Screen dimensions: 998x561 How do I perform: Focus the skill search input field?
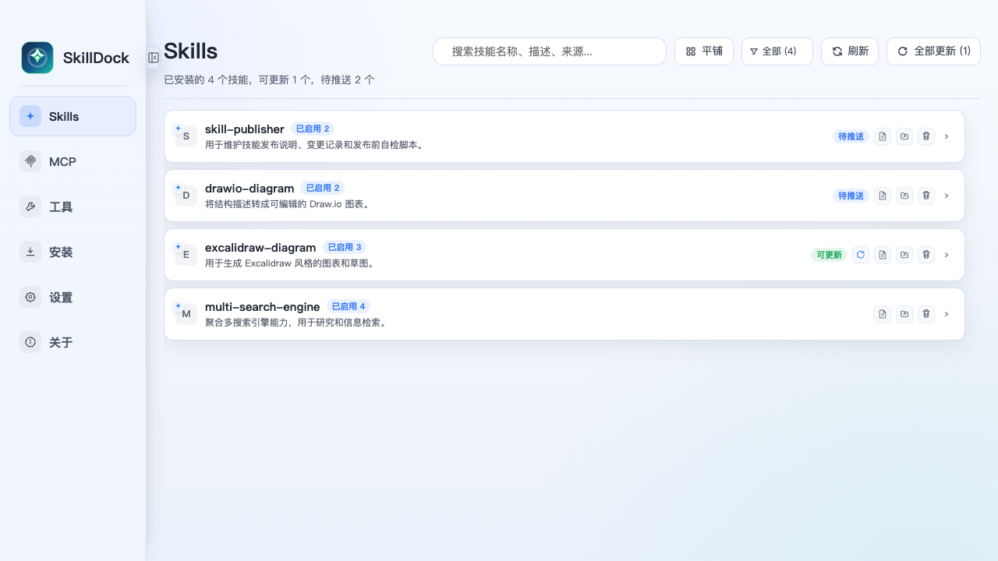coord(550,51)
